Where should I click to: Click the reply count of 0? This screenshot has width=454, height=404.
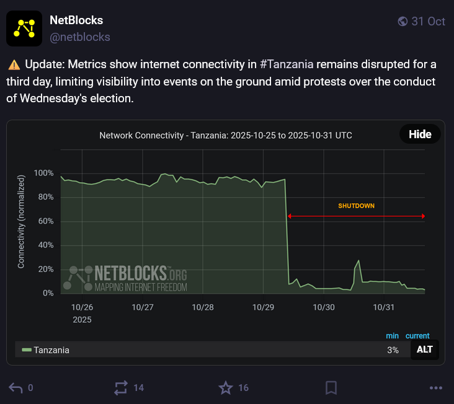[30, 388]
